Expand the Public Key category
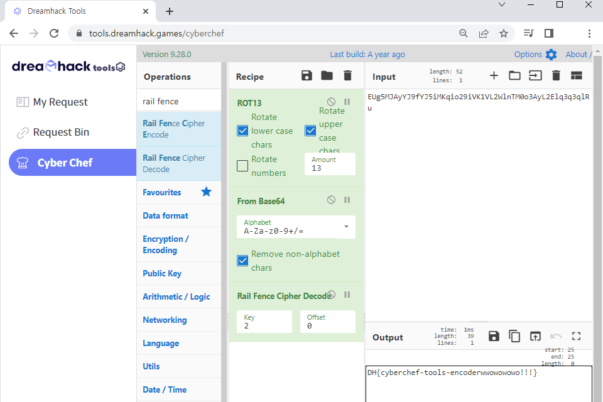 click(179, 273)
